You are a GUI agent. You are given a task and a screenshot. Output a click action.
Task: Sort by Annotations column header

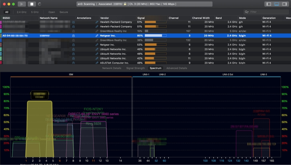pos(84,18)
